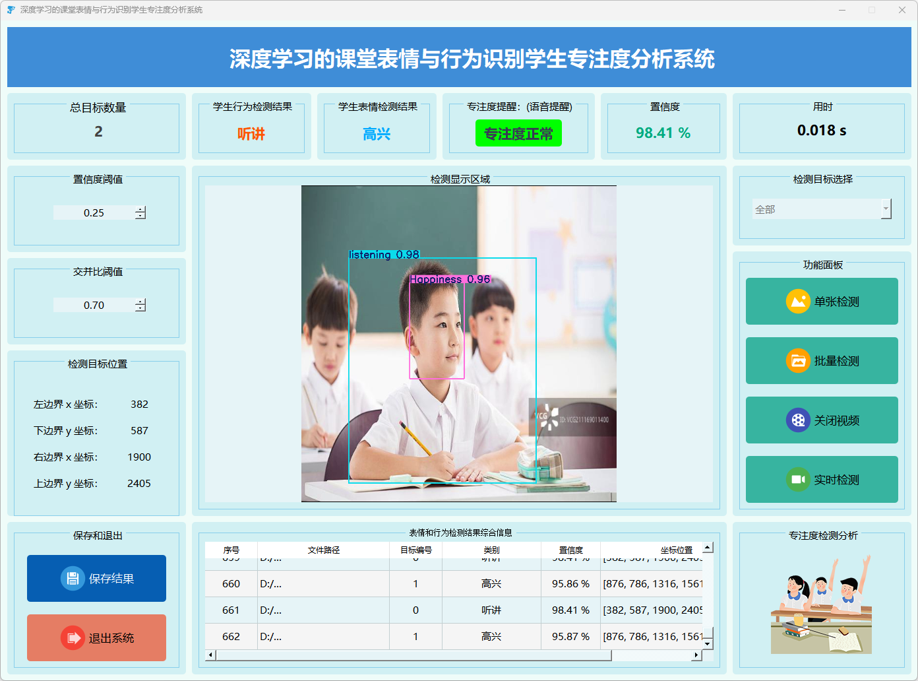Click the 类别 column header
This screenshot has width=918, height=681.
(x=491, y=550)
